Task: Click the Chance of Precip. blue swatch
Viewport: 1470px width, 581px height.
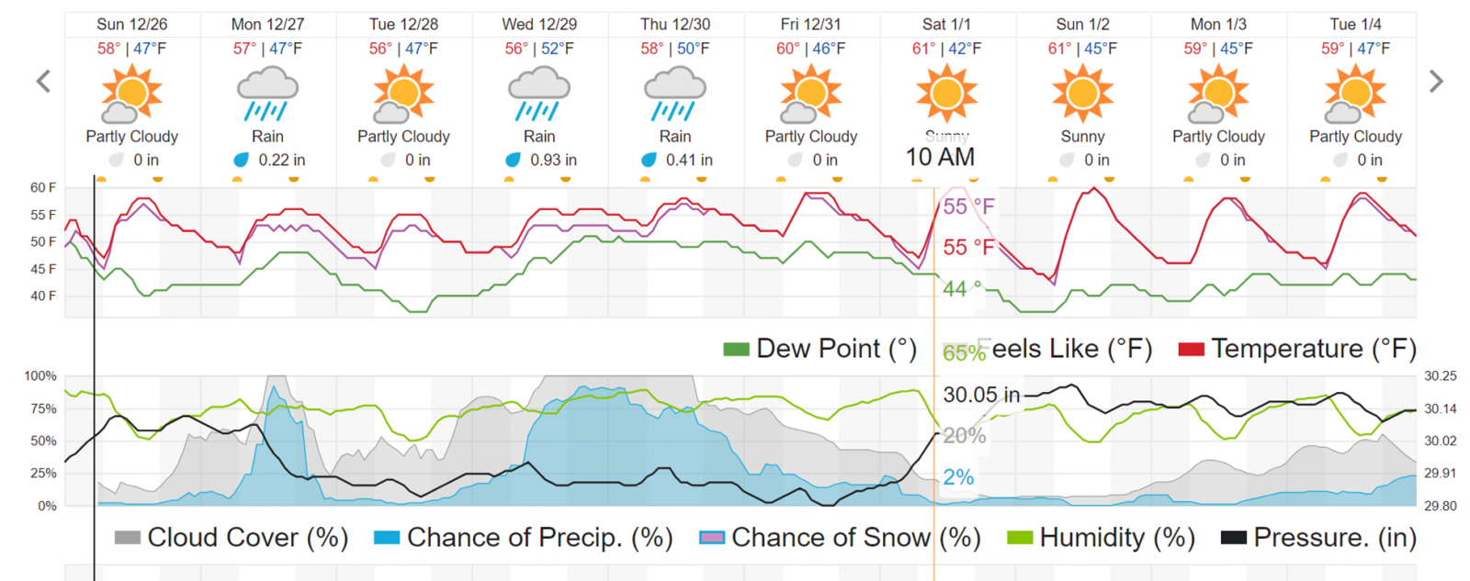Action: pos(387,538)
